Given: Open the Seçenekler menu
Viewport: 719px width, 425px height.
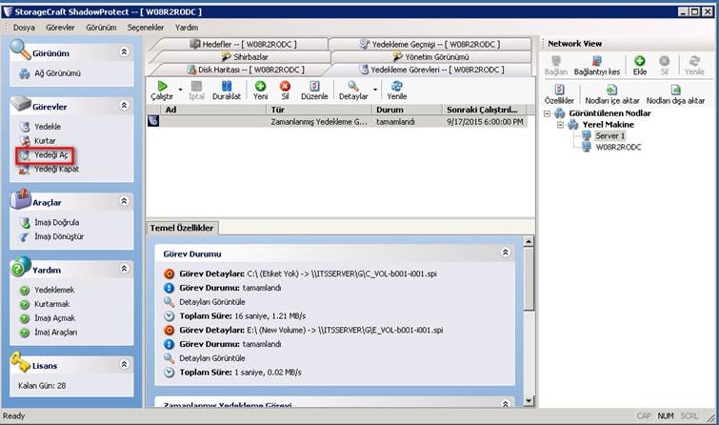Looking at the screenshot, I should tap(146, 28).
